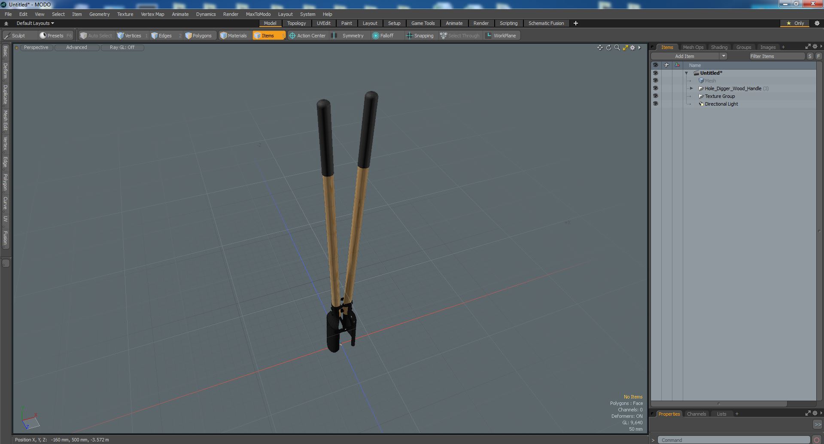Click the viewport rotate icon
This screenshot has height=444, width=824.
pos(608,48)
